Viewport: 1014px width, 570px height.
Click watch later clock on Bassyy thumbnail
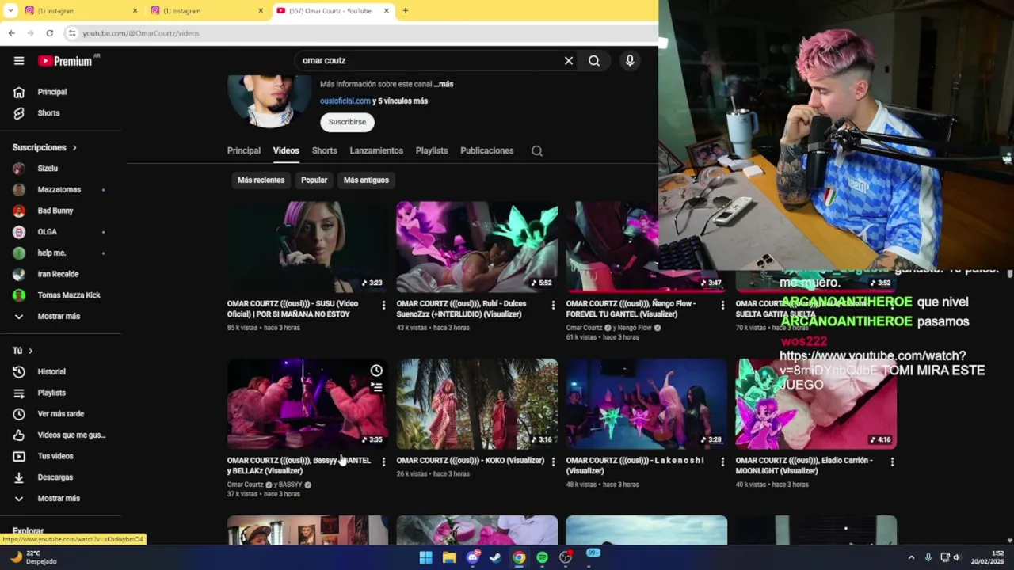[376, 370]
